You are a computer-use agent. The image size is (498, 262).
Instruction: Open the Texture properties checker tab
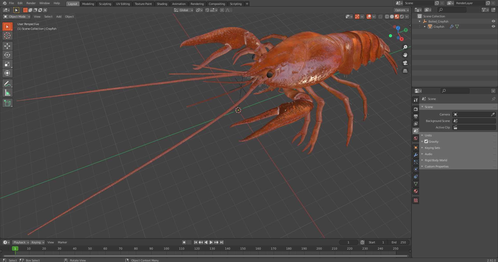pos(416,200)
